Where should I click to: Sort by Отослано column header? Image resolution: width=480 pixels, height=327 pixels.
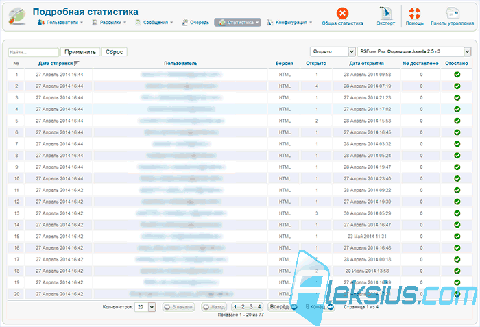pyautogui.click(x=457, y=63)
